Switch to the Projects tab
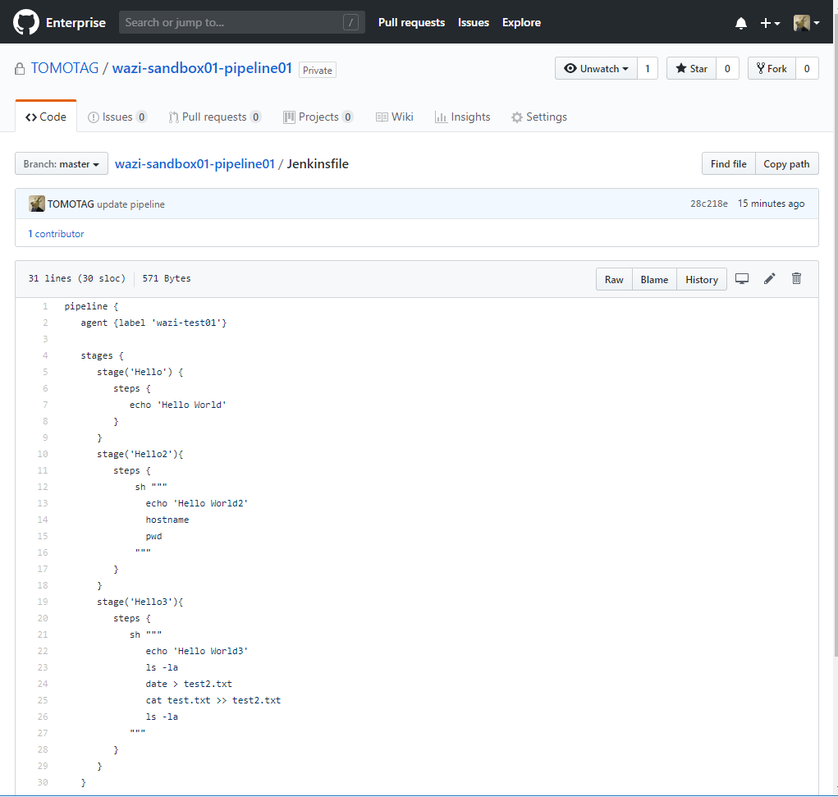This screenshot has width=838, height=797. pos(318,117)
